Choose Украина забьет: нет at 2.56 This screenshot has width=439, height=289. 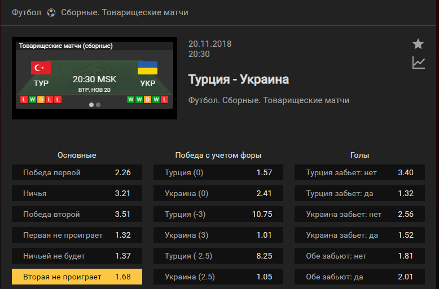pos(360,214)
